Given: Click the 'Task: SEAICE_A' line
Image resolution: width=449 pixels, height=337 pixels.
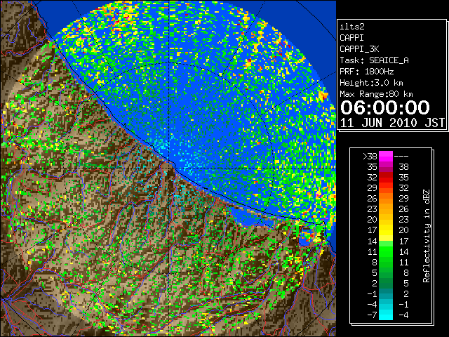Looking at the screenshot, I should (x=374, y=60).
